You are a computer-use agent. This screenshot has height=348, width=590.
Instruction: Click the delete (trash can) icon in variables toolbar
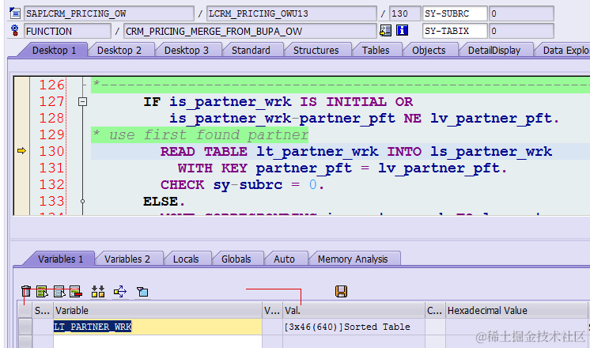[x=26, y=292]
